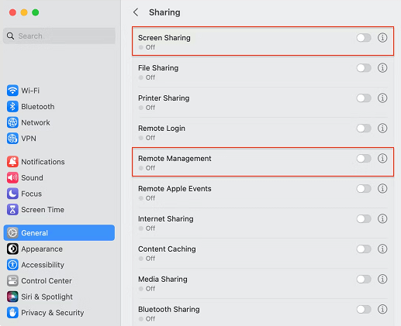The width and height of the screenshot is (401, 326).
Task: Open info for Screen Sharing
Action: coord(382,38)
